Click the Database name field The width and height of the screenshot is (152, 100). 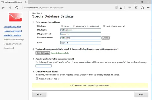point(80,38)
